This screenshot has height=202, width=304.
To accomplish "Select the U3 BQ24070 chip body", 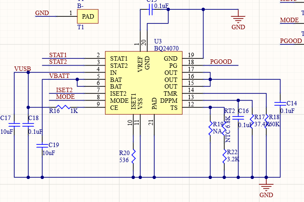I will pos(144,83).
